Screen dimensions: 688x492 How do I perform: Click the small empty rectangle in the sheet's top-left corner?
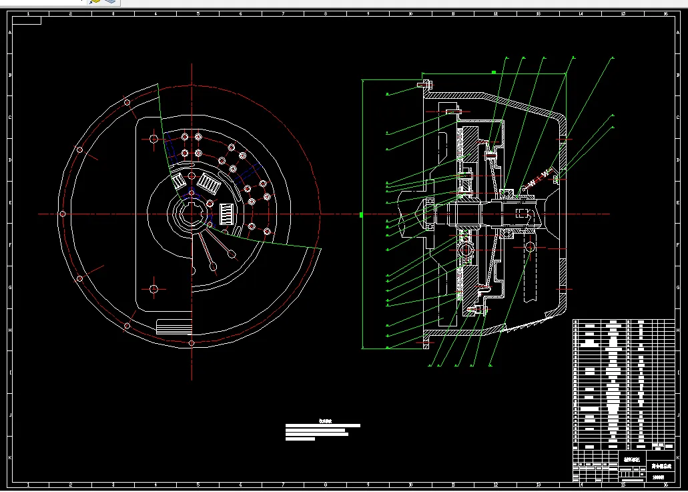tap(27, 21)
